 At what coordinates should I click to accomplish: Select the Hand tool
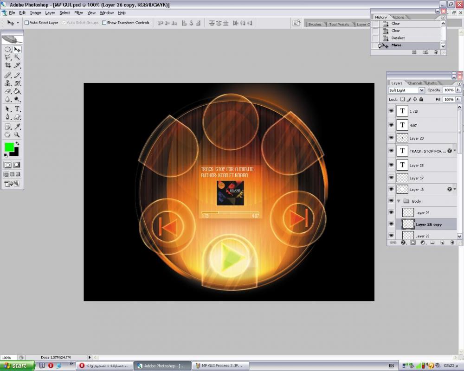tap(8, 134)
